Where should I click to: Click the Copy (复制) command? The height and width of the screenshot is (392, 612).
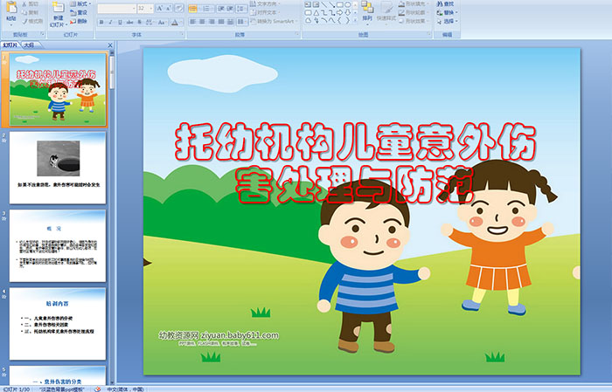[30, 12]
